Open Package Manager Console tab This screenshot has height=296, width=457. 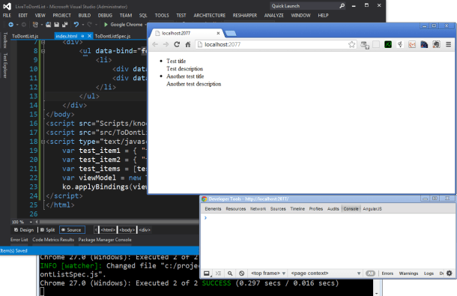(105, 240)
